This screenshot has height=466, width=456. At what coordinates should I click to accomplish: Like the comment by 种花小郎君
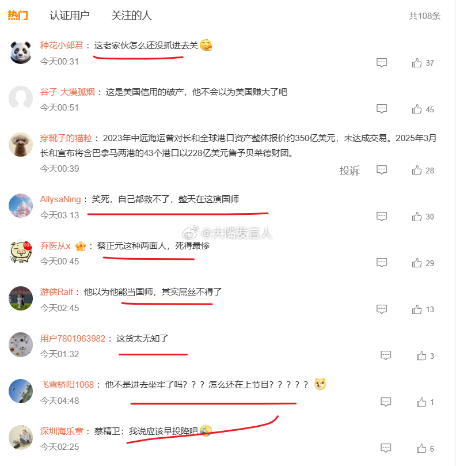click(417, 63)
